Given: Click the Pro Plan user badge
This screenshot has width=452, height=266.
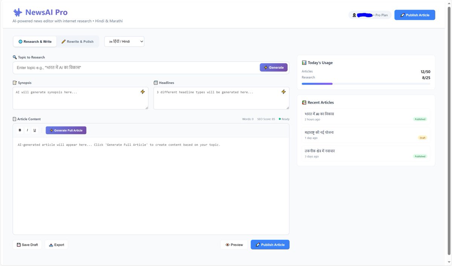Looking at the screenshot, I should coord(370,15).
